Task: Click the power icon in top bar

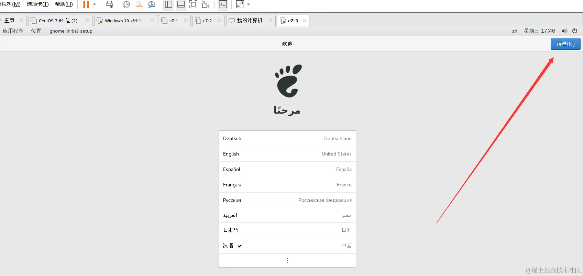Action: (574, 31)
